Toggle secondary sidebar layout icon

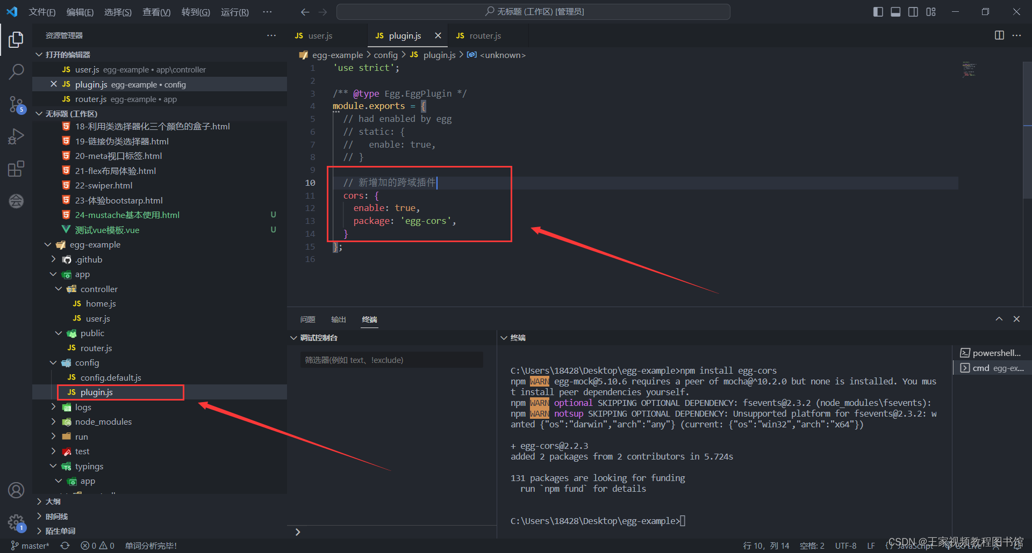click(913, 12)
